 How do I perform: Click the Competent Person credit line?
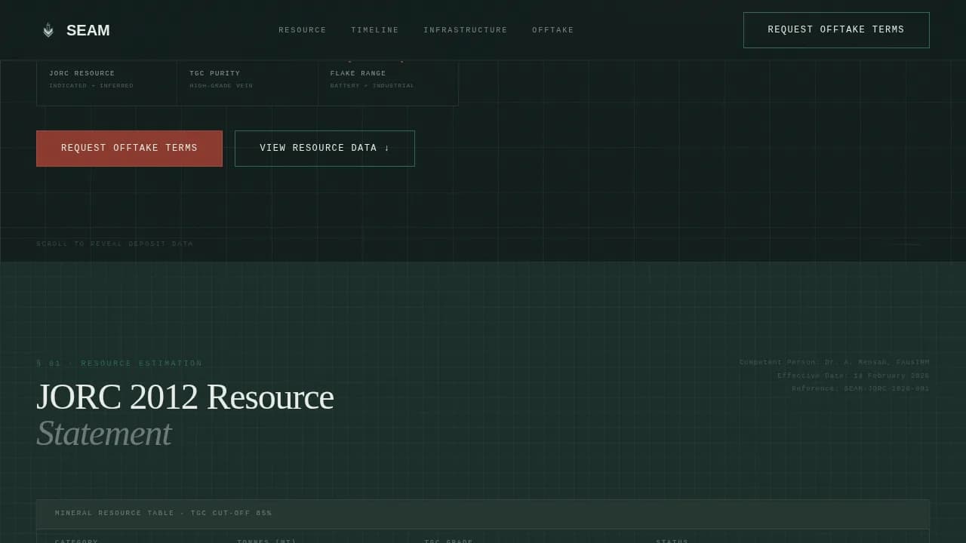click(x=834, y=363)
